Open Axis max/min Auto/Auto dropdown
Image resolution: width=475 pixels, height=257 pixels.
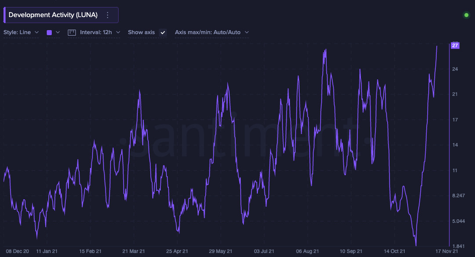pyautogui.click(x=211, y=32)
